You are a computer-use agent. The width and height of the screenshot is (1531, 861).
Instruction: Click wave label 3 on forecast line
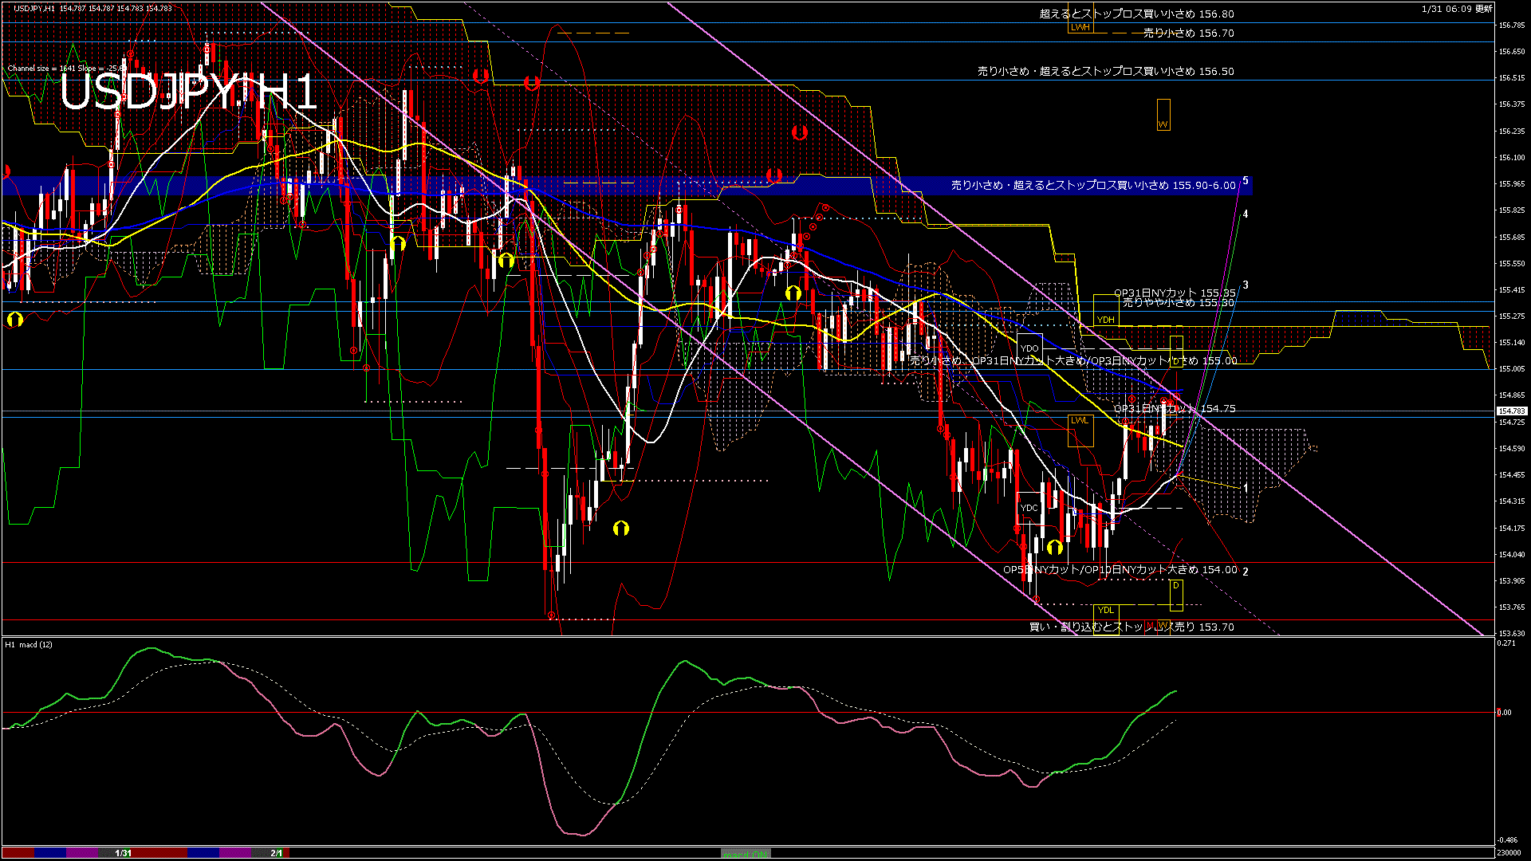1246,285
